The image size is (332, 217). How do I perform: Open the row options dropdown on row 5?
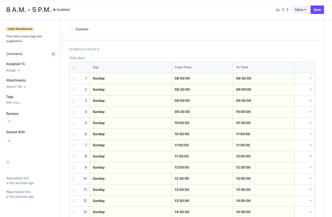click(310, 123)
